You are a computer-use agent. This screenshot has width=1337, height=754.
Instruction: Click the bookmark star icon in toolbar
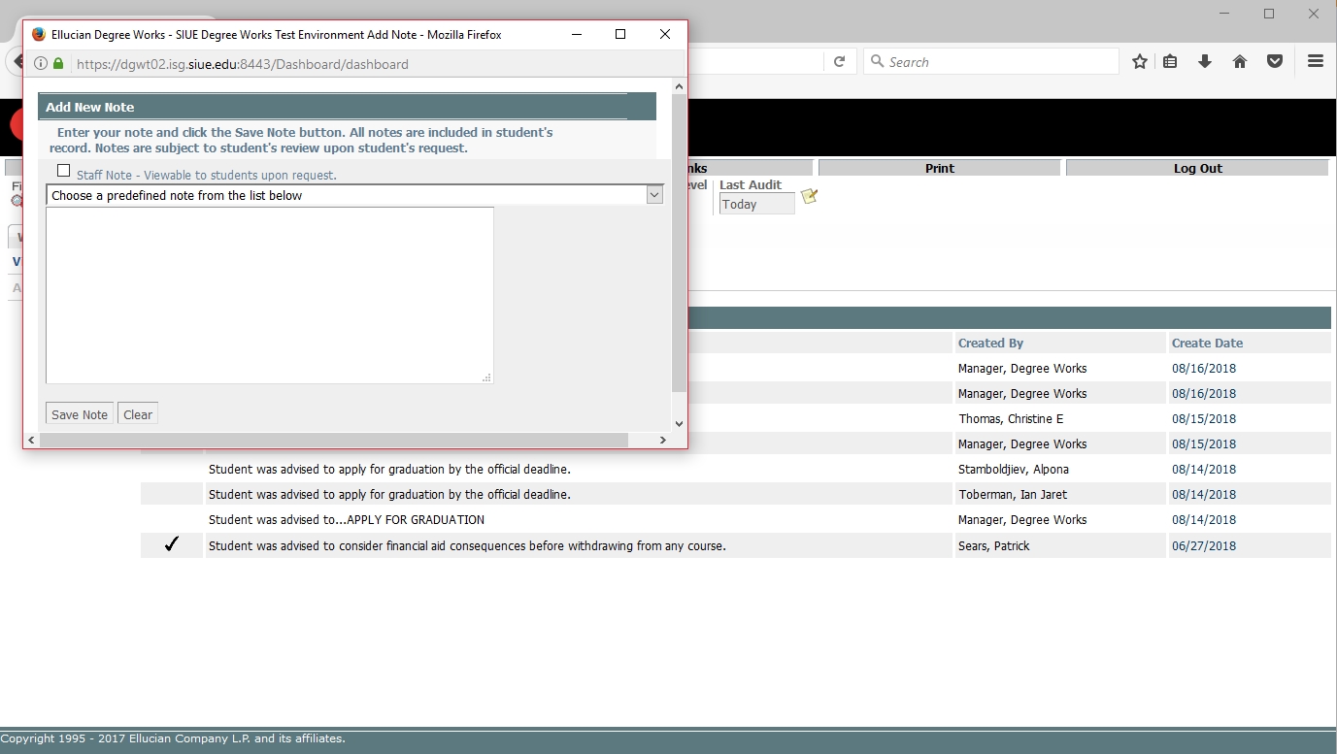1140,61
